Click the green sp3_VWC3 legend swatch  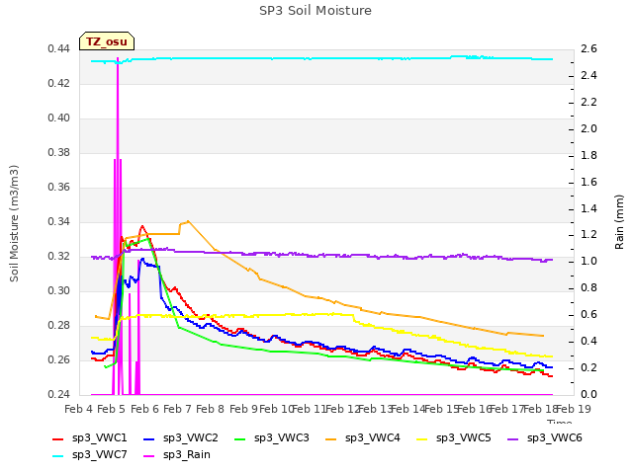click(240, 438)
